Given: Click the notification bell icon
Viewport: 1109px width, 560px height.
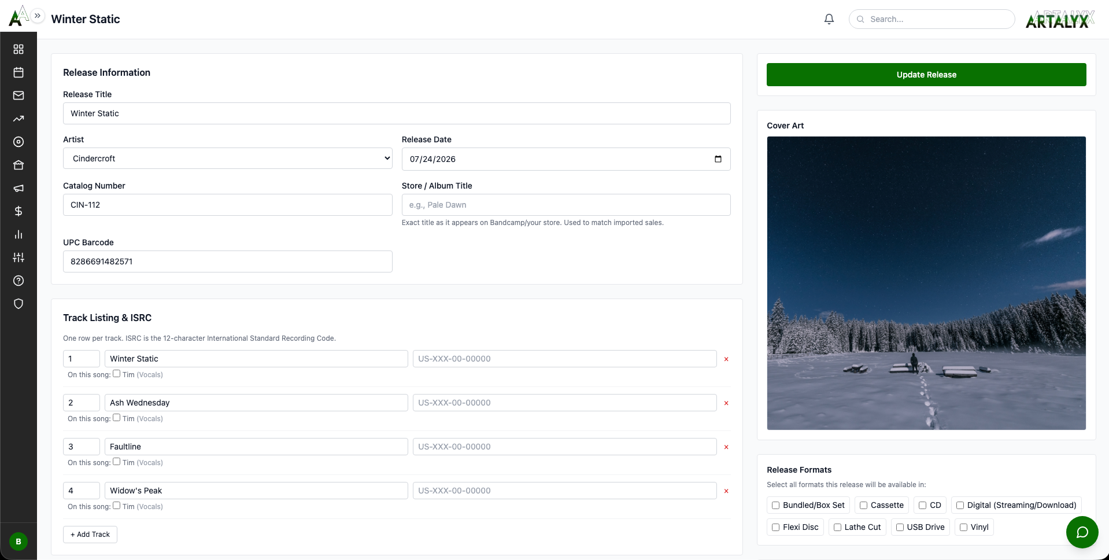Looking at the screenshot, I should pos(829,19).
